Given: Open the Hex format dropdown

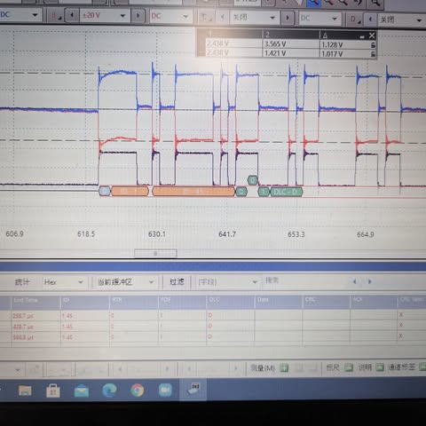Looking at the screenshot, I should [x=63, y=282].
